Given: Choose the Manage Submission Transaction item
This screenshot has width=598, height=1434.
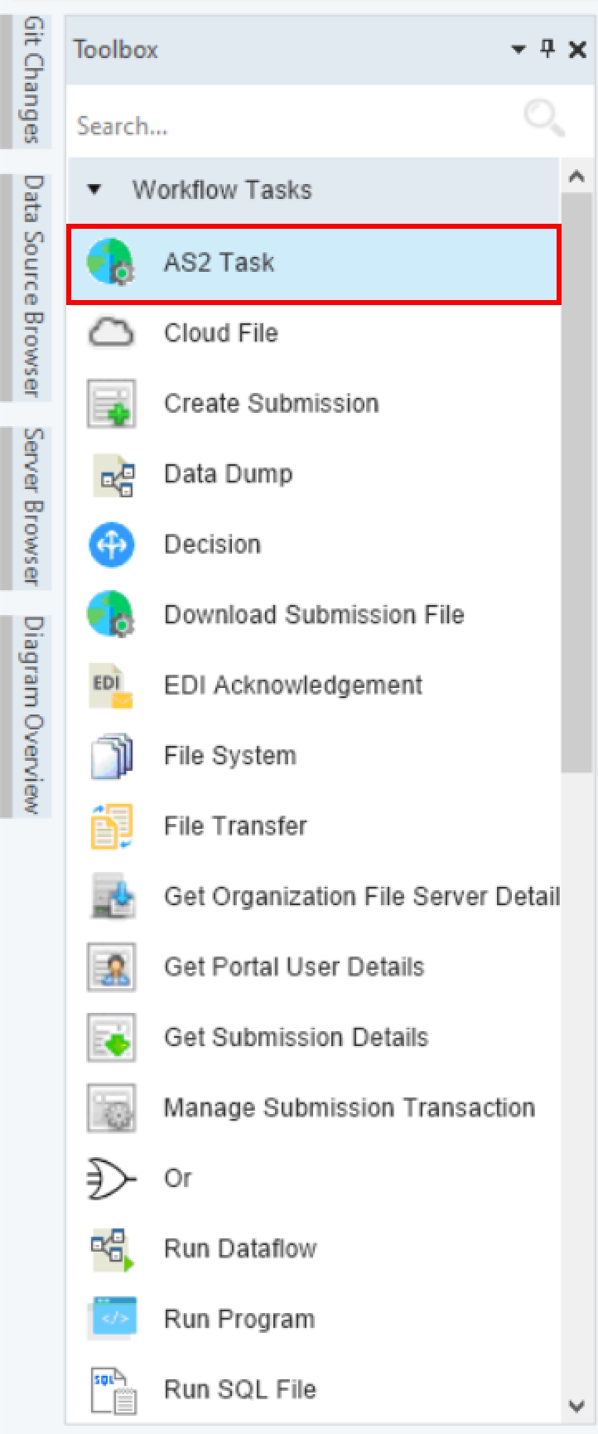Looking at the screenshot, I should pos(349,1107).
